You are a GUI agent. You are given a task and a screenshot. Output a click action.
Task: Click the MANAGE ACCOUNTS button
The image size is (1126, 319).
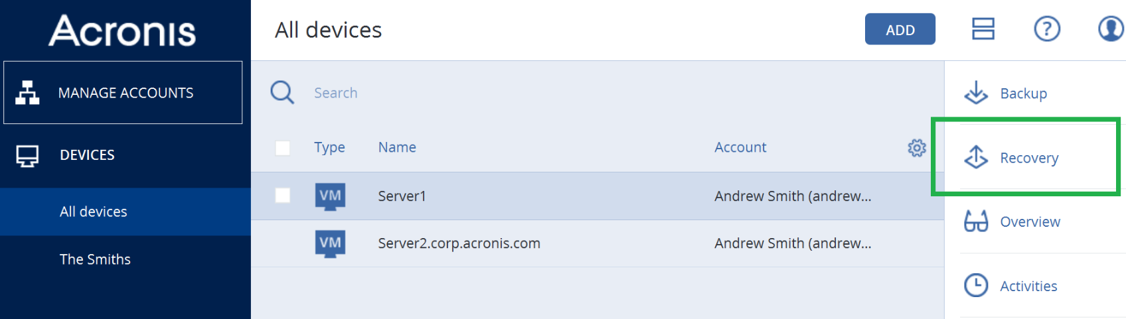click(x=123, y=92)
